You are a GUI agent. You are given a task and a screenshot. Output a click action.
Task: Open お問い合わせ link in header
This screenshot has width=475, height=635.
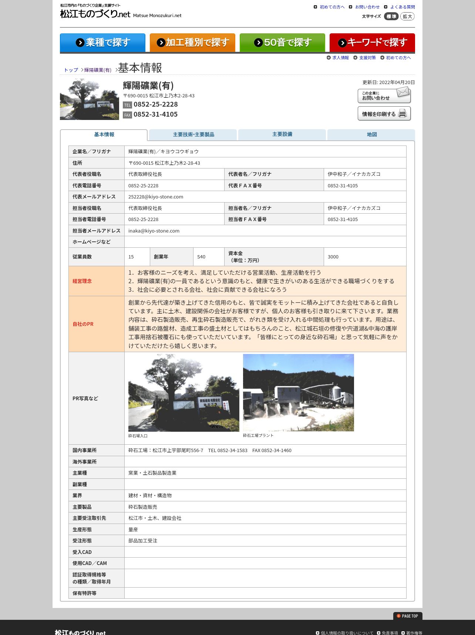click(367, 7)
